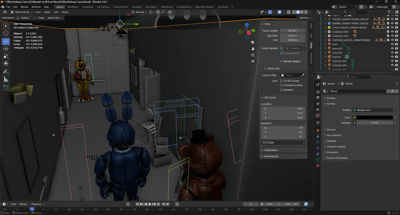
Task: Open the Modifiers wrench tab
Action: pos(318,136)
